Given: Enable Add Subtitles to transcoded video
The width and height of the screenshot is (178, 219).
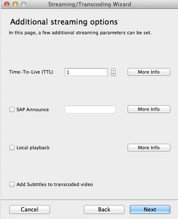Looking at the screenshot, I should (x=12, y=184).
